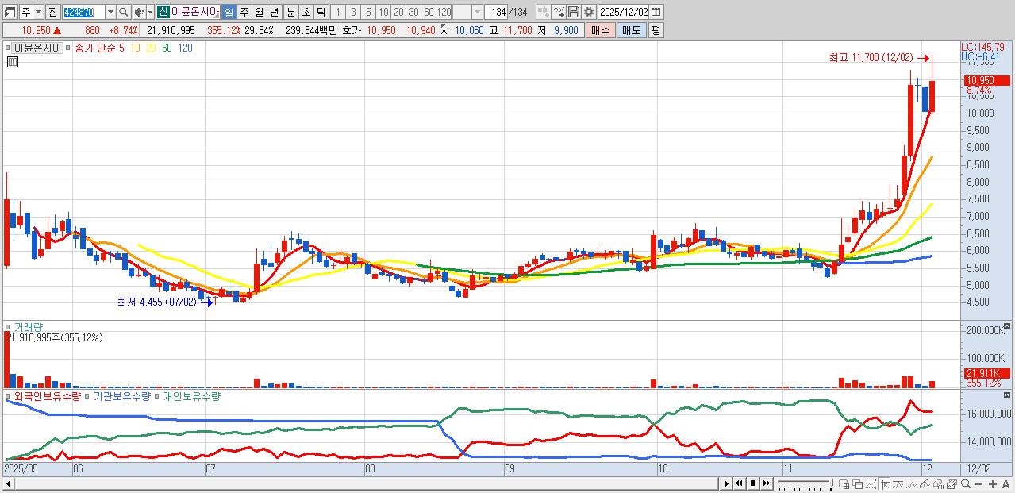The image size is (1015, 493).
Task: Switch to the minute 분 chart period
Action: coord(290,12)
